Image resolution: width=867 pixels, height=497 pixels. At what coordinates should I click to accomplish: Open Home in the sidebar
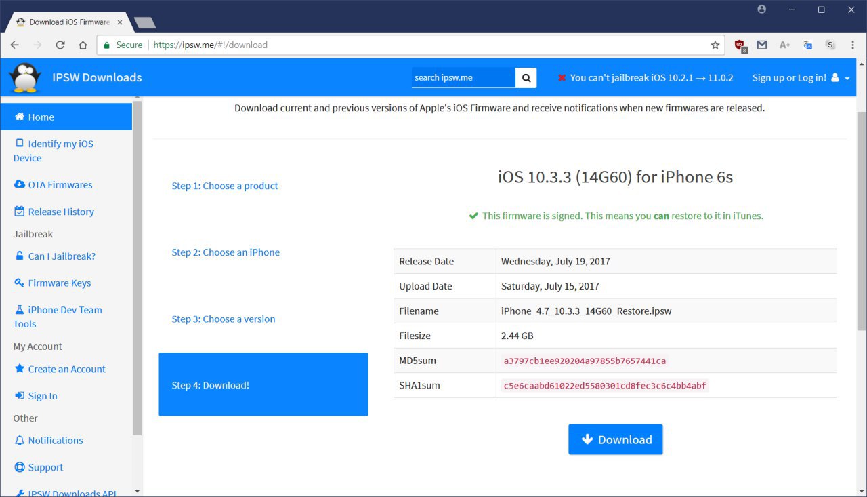[66, 117]
